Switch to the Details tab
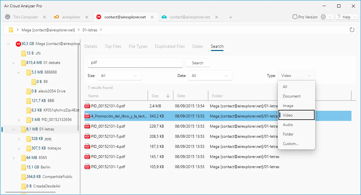361x195 pixels. point(91,46)
